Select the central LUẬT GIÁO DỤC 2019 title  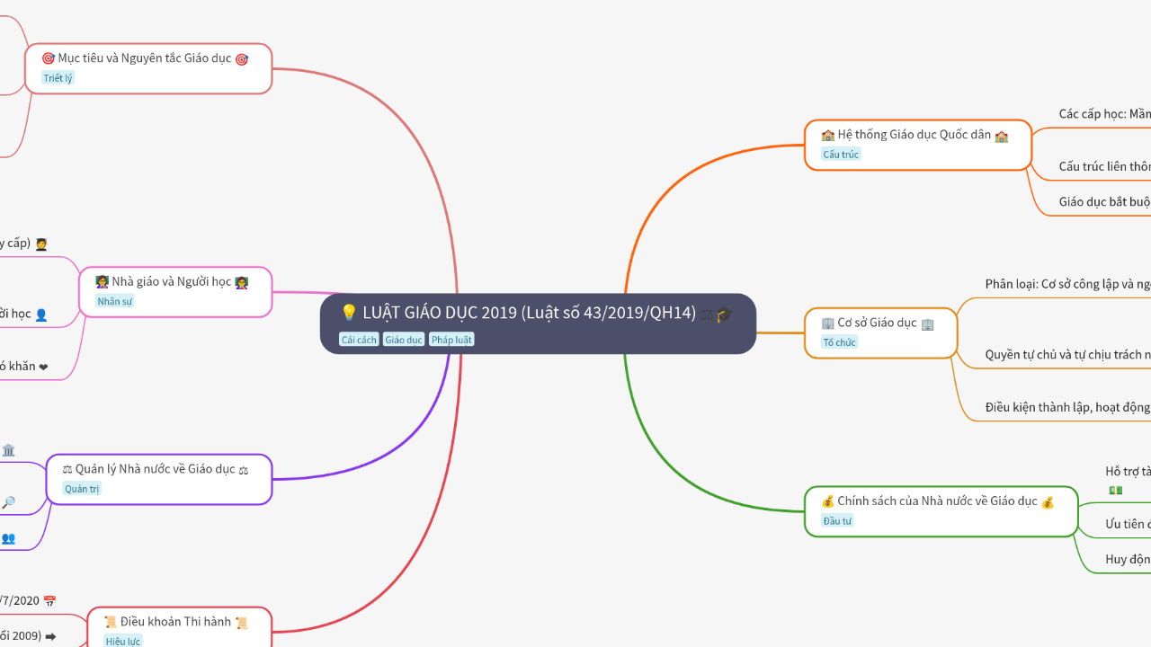[x=529, y=313]
